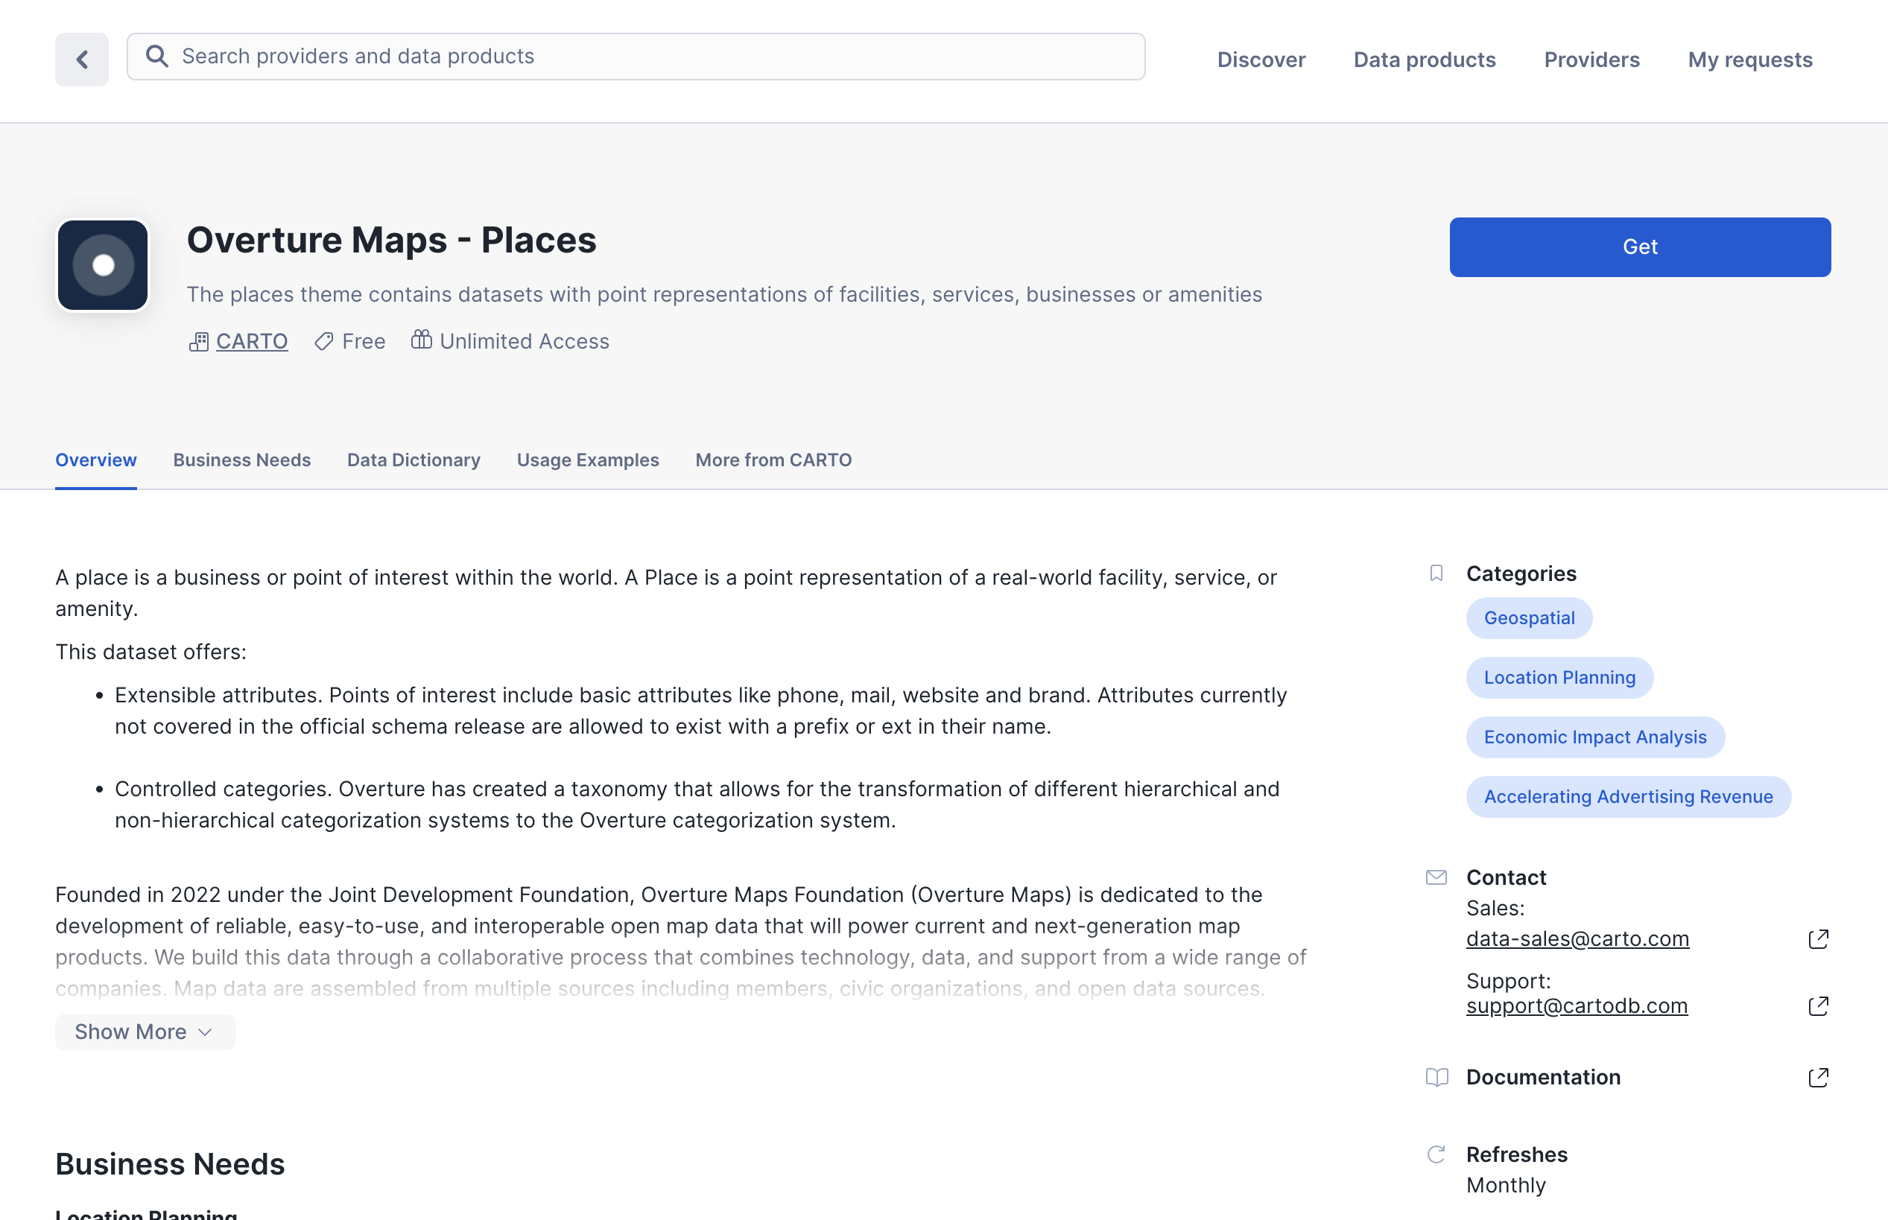Click the Monthly refresh value

coord(1505,1186)
